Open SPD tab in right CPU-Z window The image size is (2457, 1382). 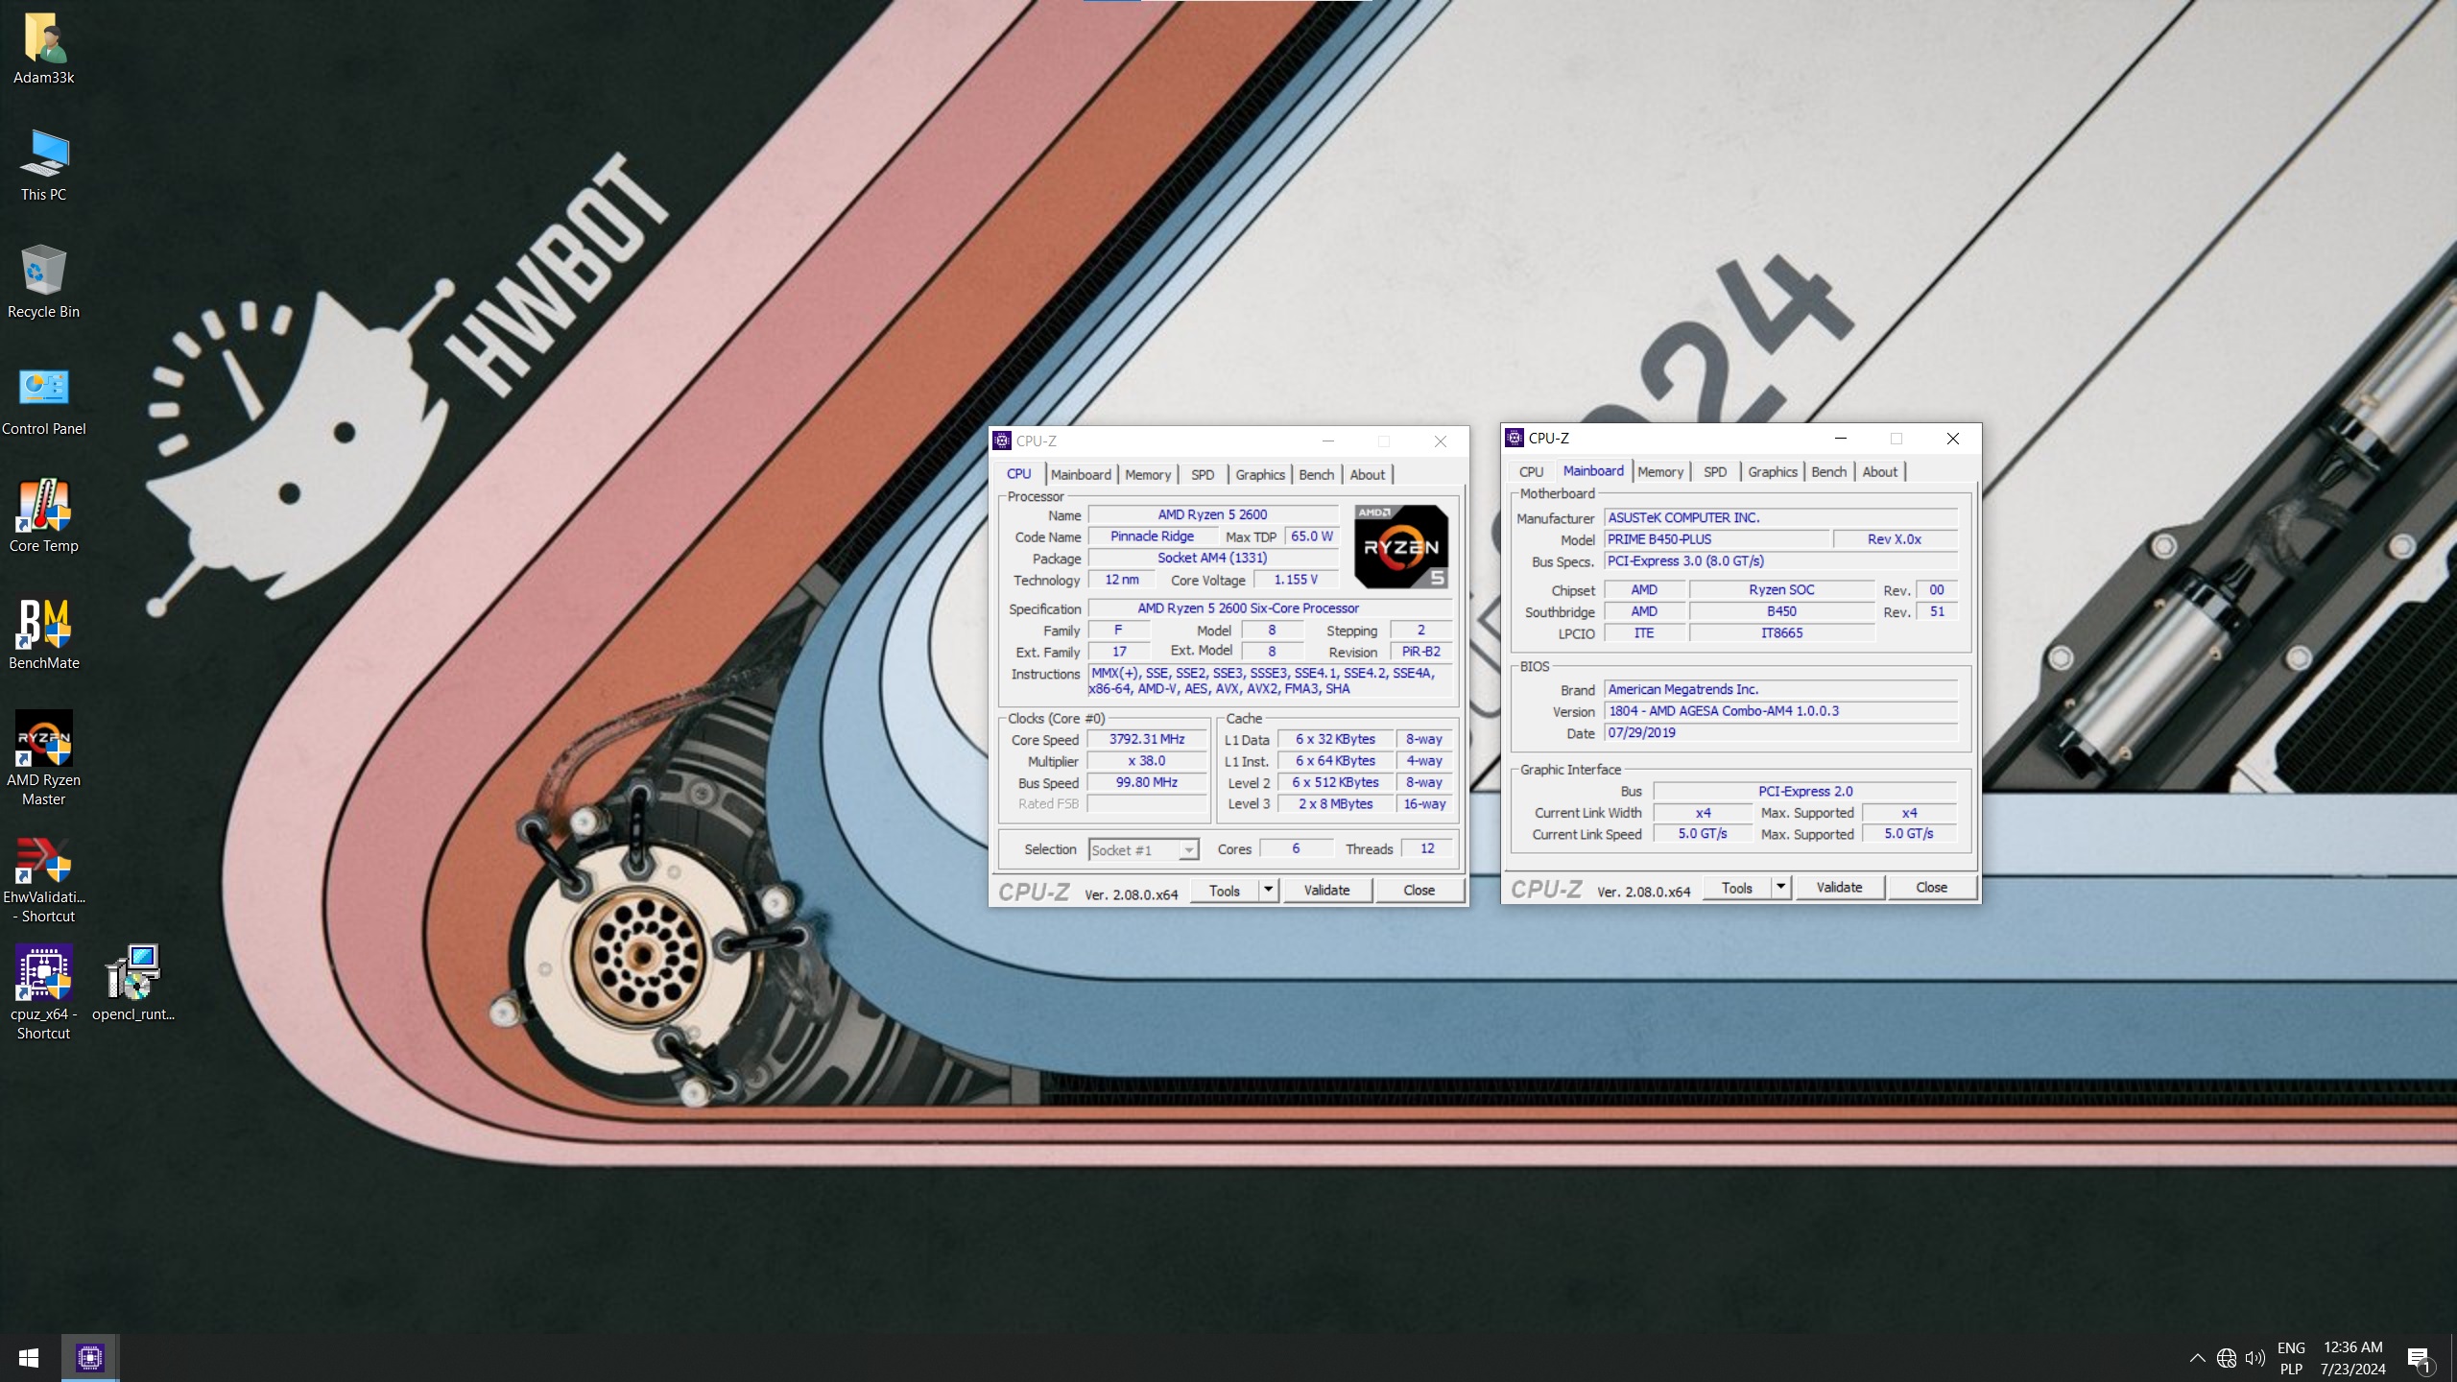pos(1715,471)
